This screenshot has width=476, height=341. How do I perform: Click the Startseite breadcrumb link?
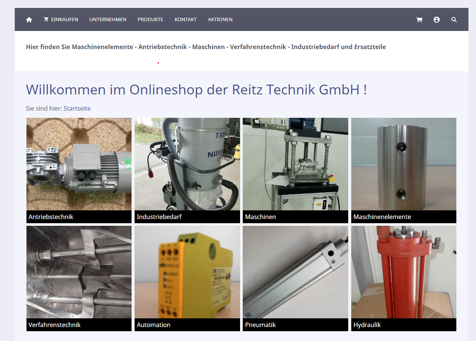tap(77, 109)
